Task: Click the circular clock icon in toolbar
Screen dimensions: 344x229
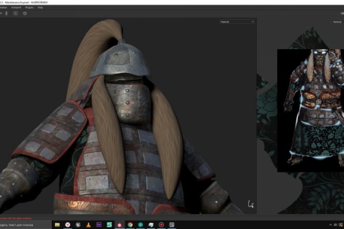Action: 25,13
